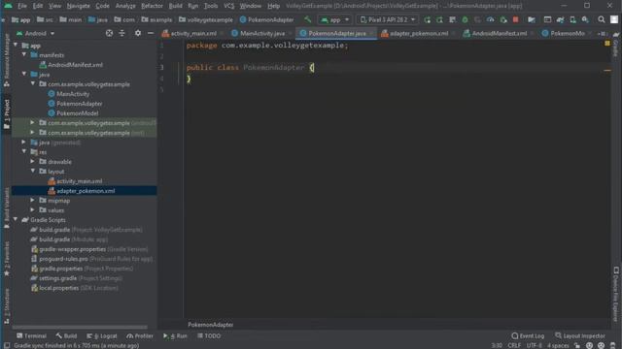Screen dimensions: 622x349
Task: Open the Run tool window button
Action: (x=175, y=336)
